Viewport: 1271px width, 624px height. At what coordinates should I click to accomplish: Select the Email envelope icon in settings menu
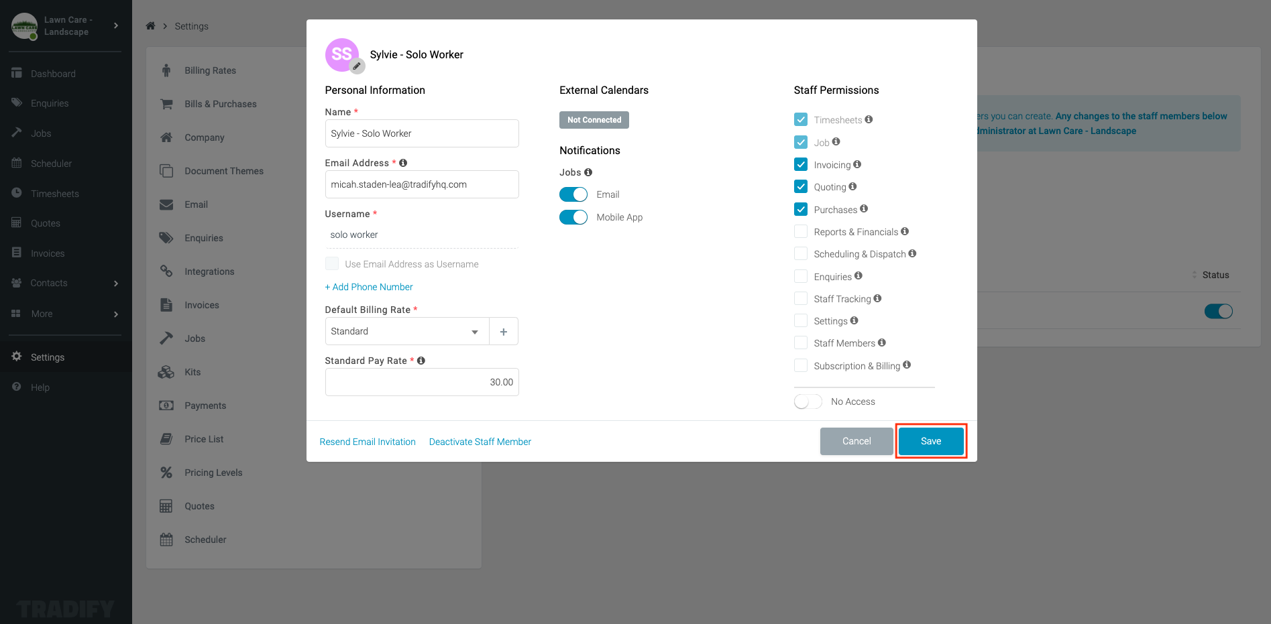coord(166,204)
